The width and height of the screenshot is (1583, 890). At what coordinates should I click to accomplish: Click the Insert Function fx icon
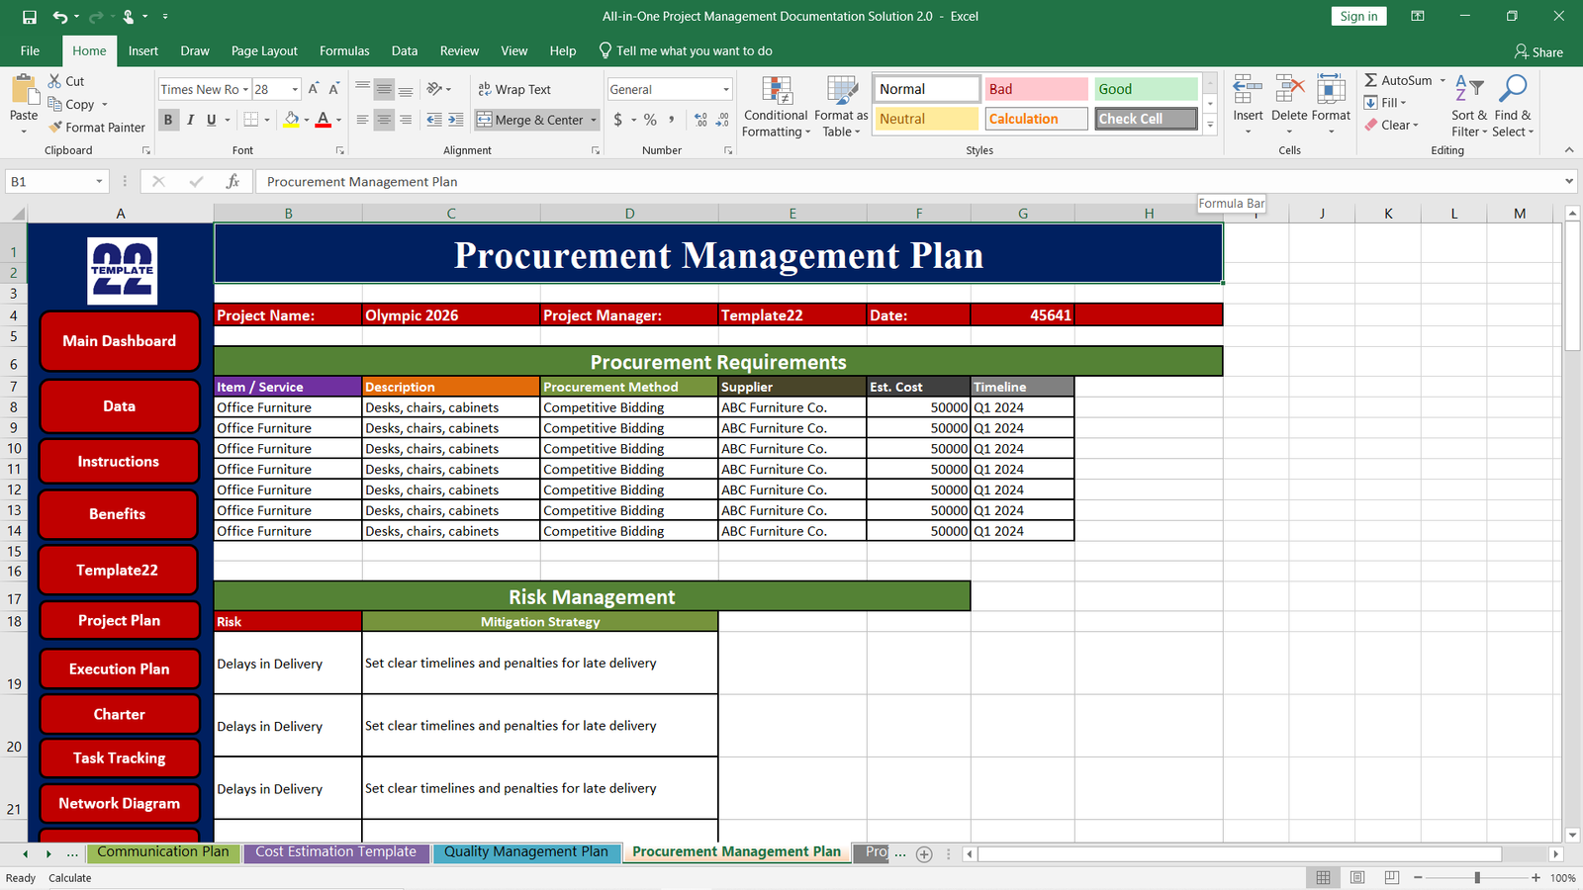(233, 182)
